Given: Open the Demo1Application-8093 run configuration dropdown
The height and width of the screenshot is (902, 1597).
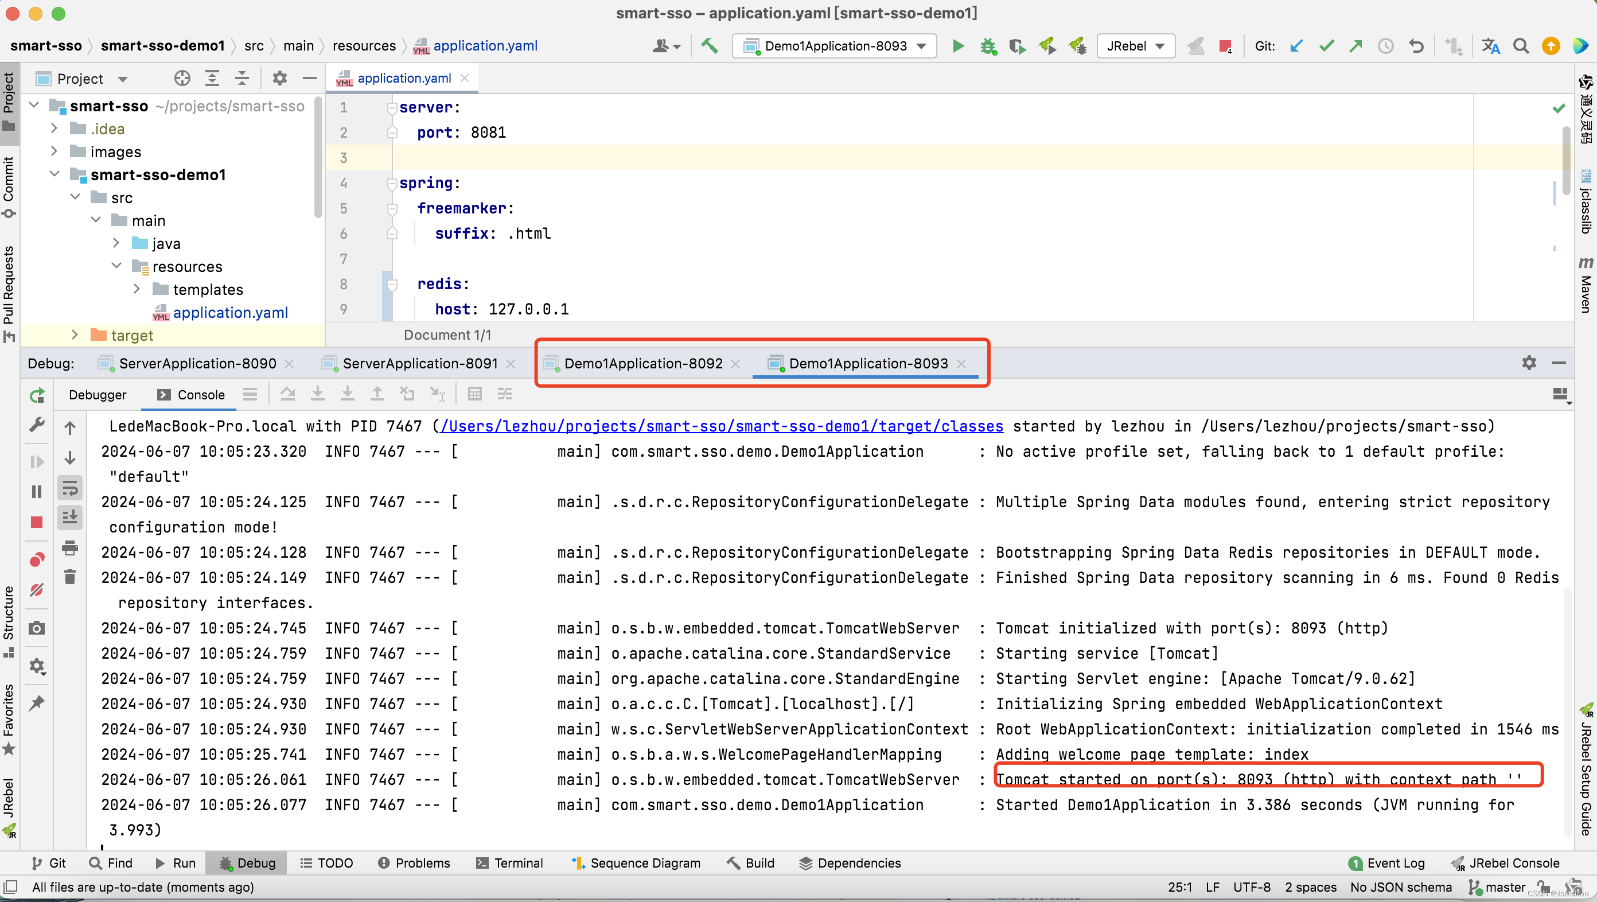Looking at the screenshot, I should tap(835, 46).
